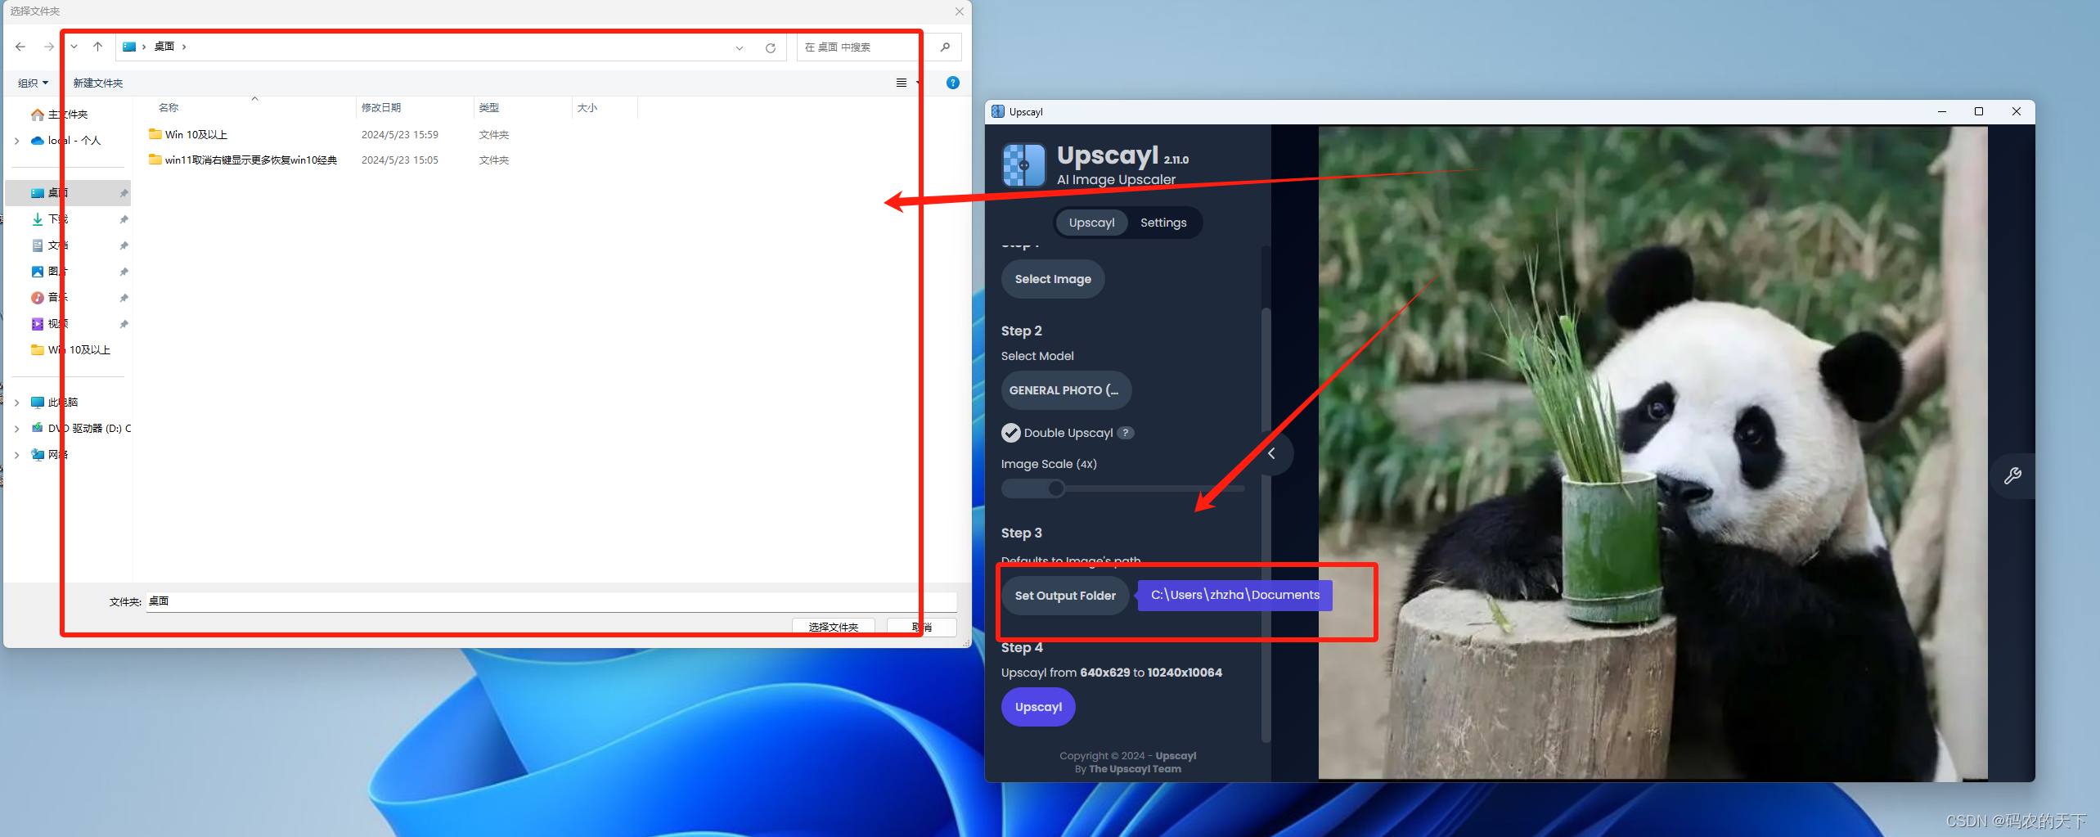Expand the address bar history dropdown
The height and width of the screenshot is (837, 2100).
740,47
